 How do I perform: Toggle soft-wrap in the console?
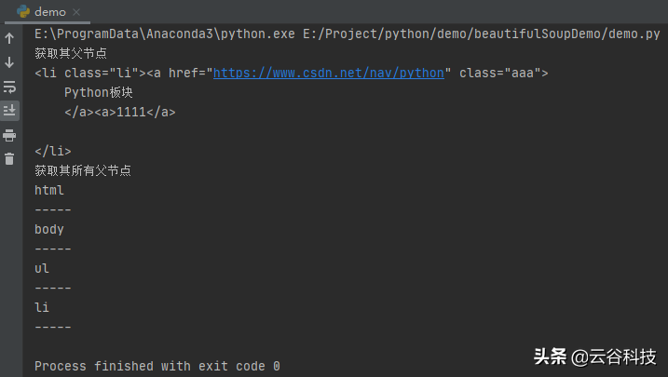(9, 87)
